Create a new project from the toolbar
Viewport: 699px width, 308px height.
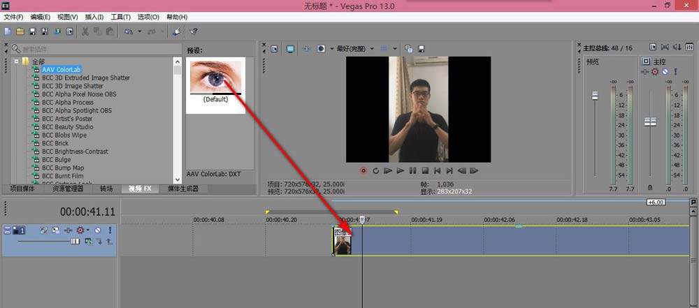click(8, 31)
